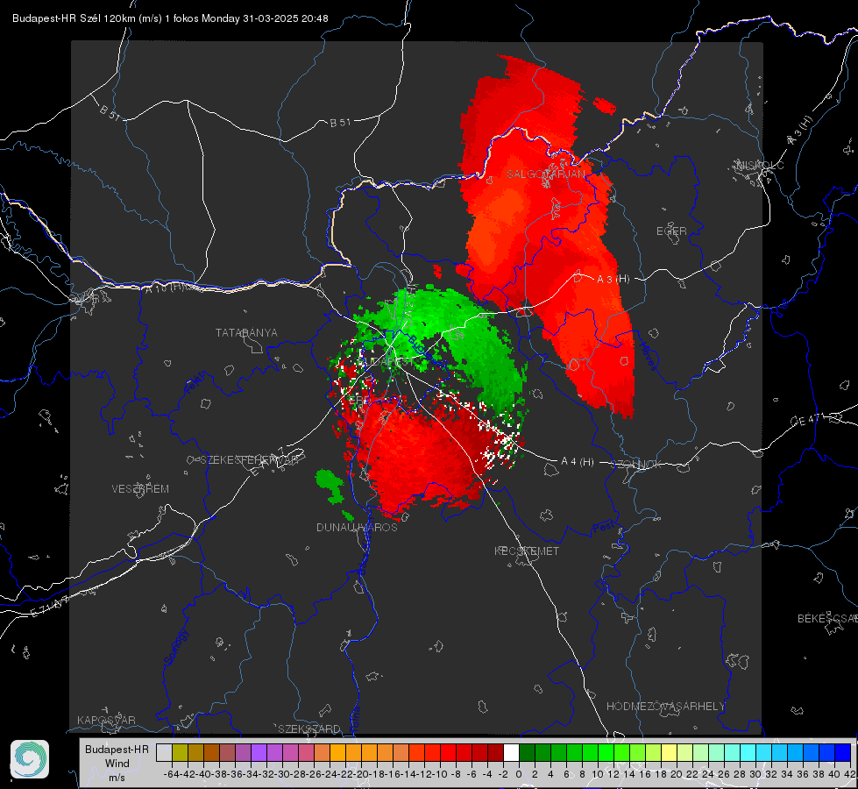Click the green echo north of Budapest

[432, 317]
